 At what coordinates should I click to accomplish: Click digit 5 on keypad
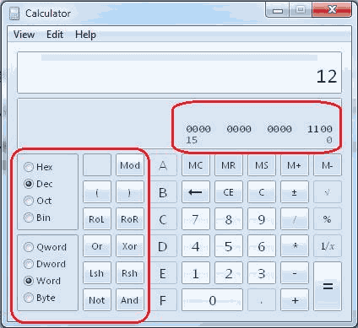coord(229,246)
